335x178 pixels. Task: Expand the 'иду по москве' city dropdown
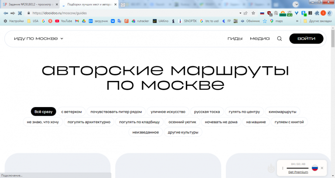coord(39,39)
